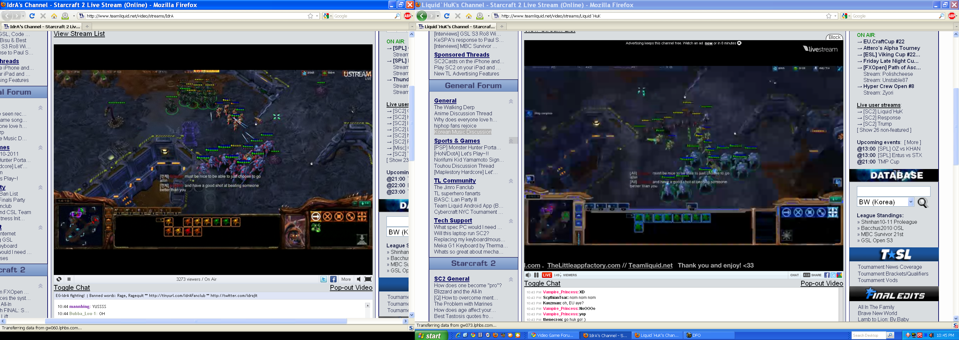
Task: Click the home icon in left Firefox window
Action: click(x=54, y=16)
